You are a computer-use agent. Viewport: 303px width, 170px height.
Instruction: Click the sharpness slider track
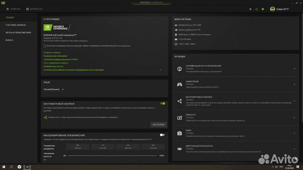pos(113,156)
